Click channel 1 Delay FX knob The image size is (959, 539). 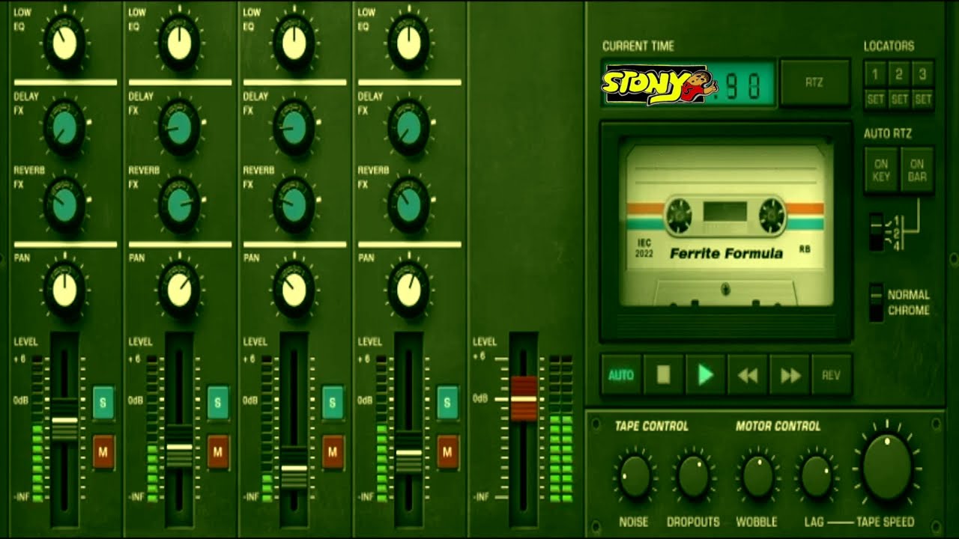65,127
